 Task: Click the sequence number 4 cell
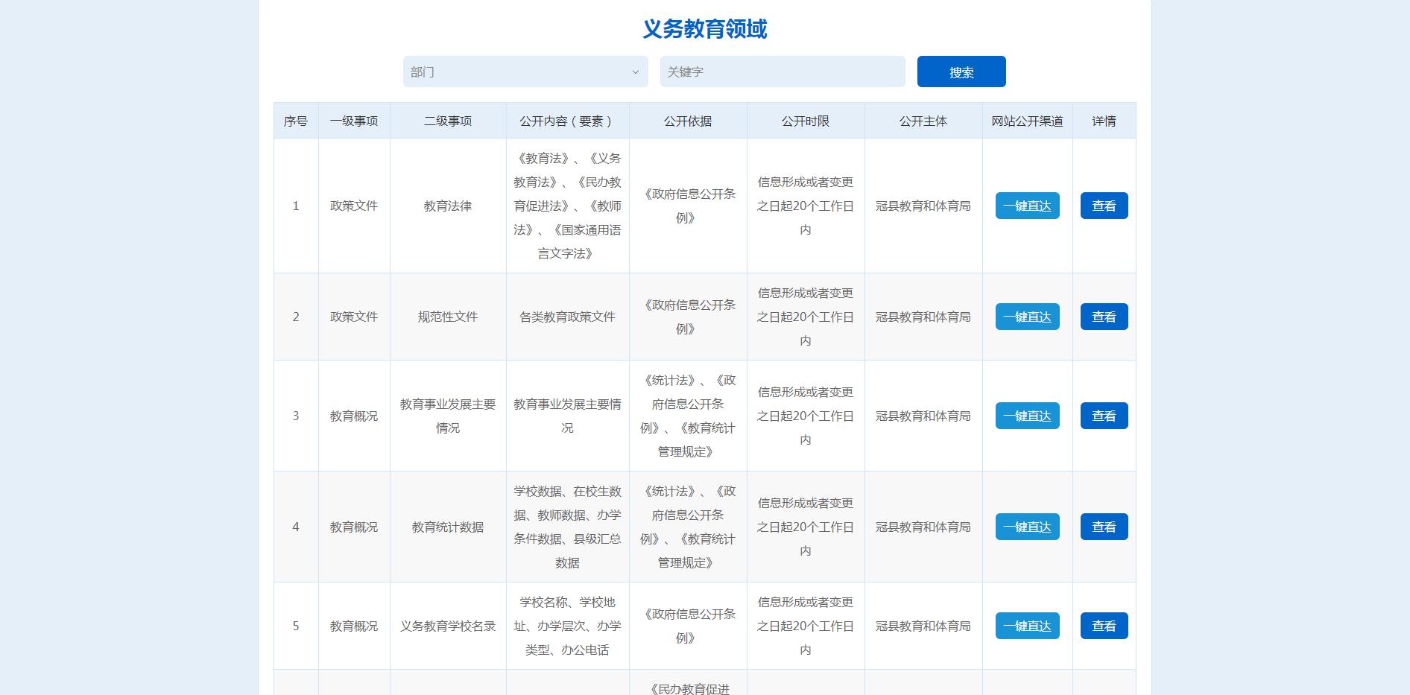[296, 527]
